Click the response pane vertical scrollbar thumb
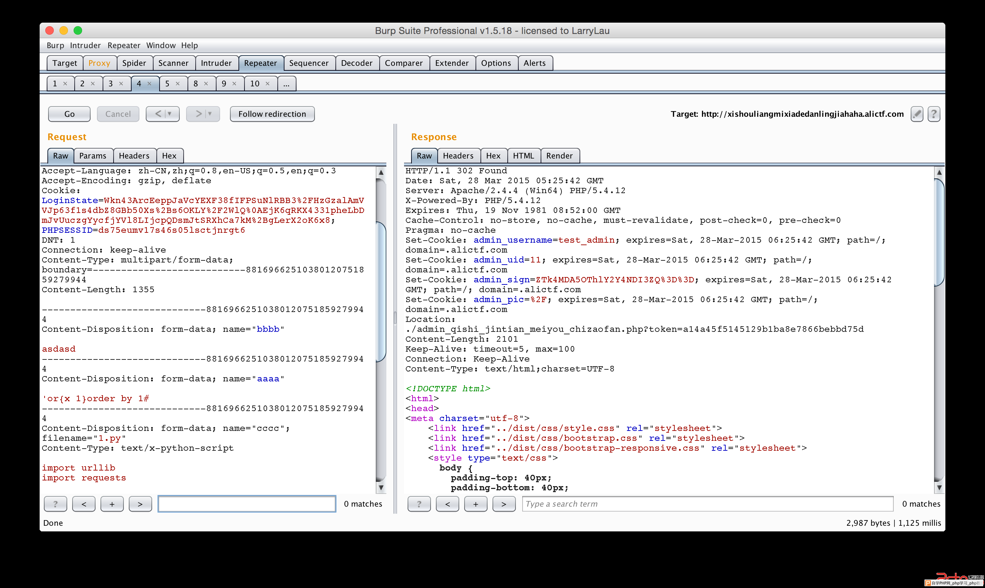Screen dimensions: 985x588 tap(939, 232)
